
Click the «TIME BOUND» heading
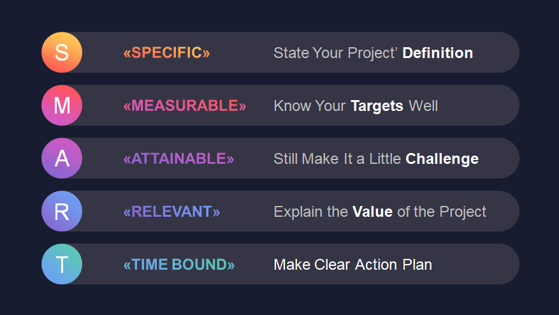[x=179, y=265]
